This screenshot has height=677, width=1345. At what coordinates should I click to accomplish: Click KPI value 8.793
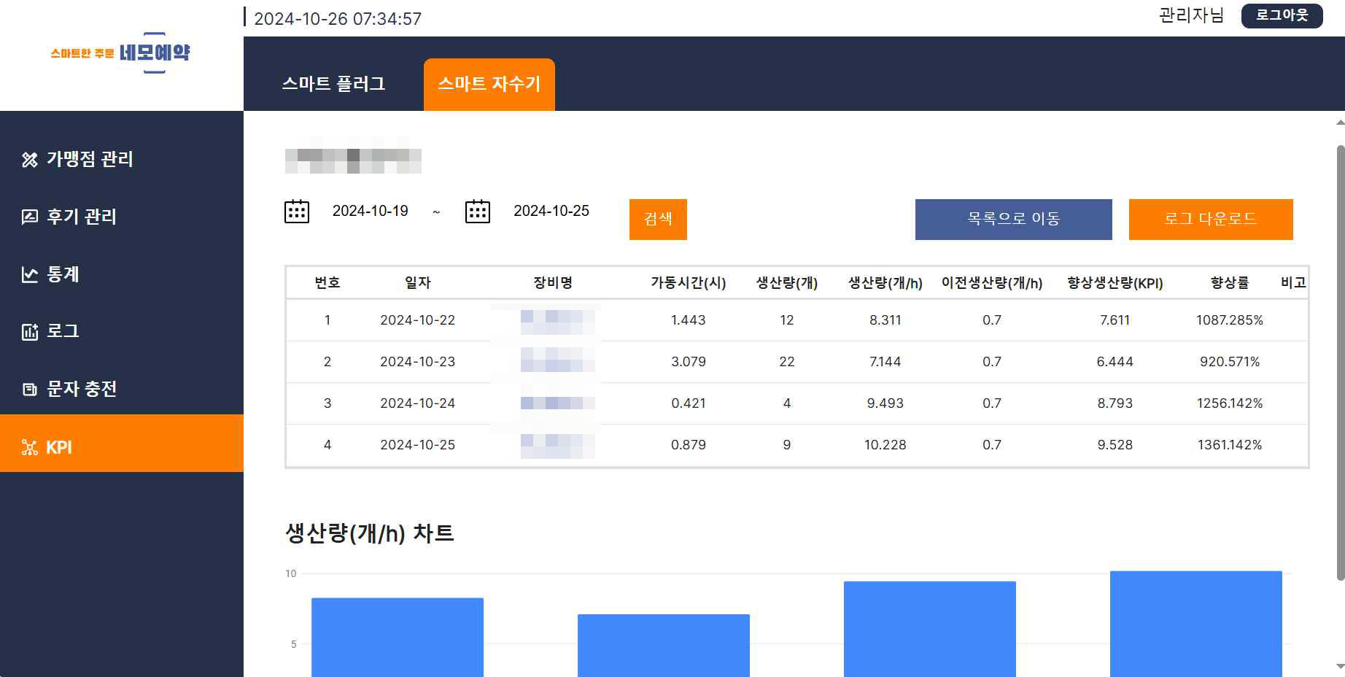coord(1115,403)
